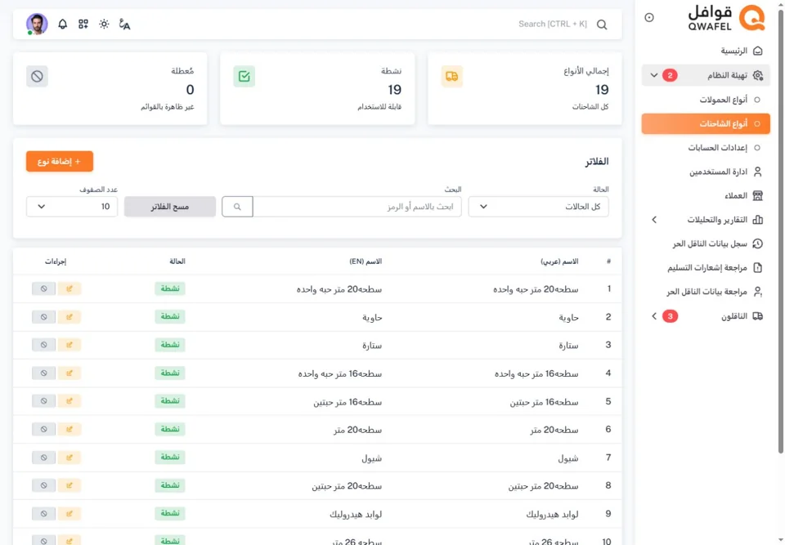Image resolution: width=785 pixels, height=545 pixels.
Task: Disable the ستارة truck type row
Action: click(43, 345)
